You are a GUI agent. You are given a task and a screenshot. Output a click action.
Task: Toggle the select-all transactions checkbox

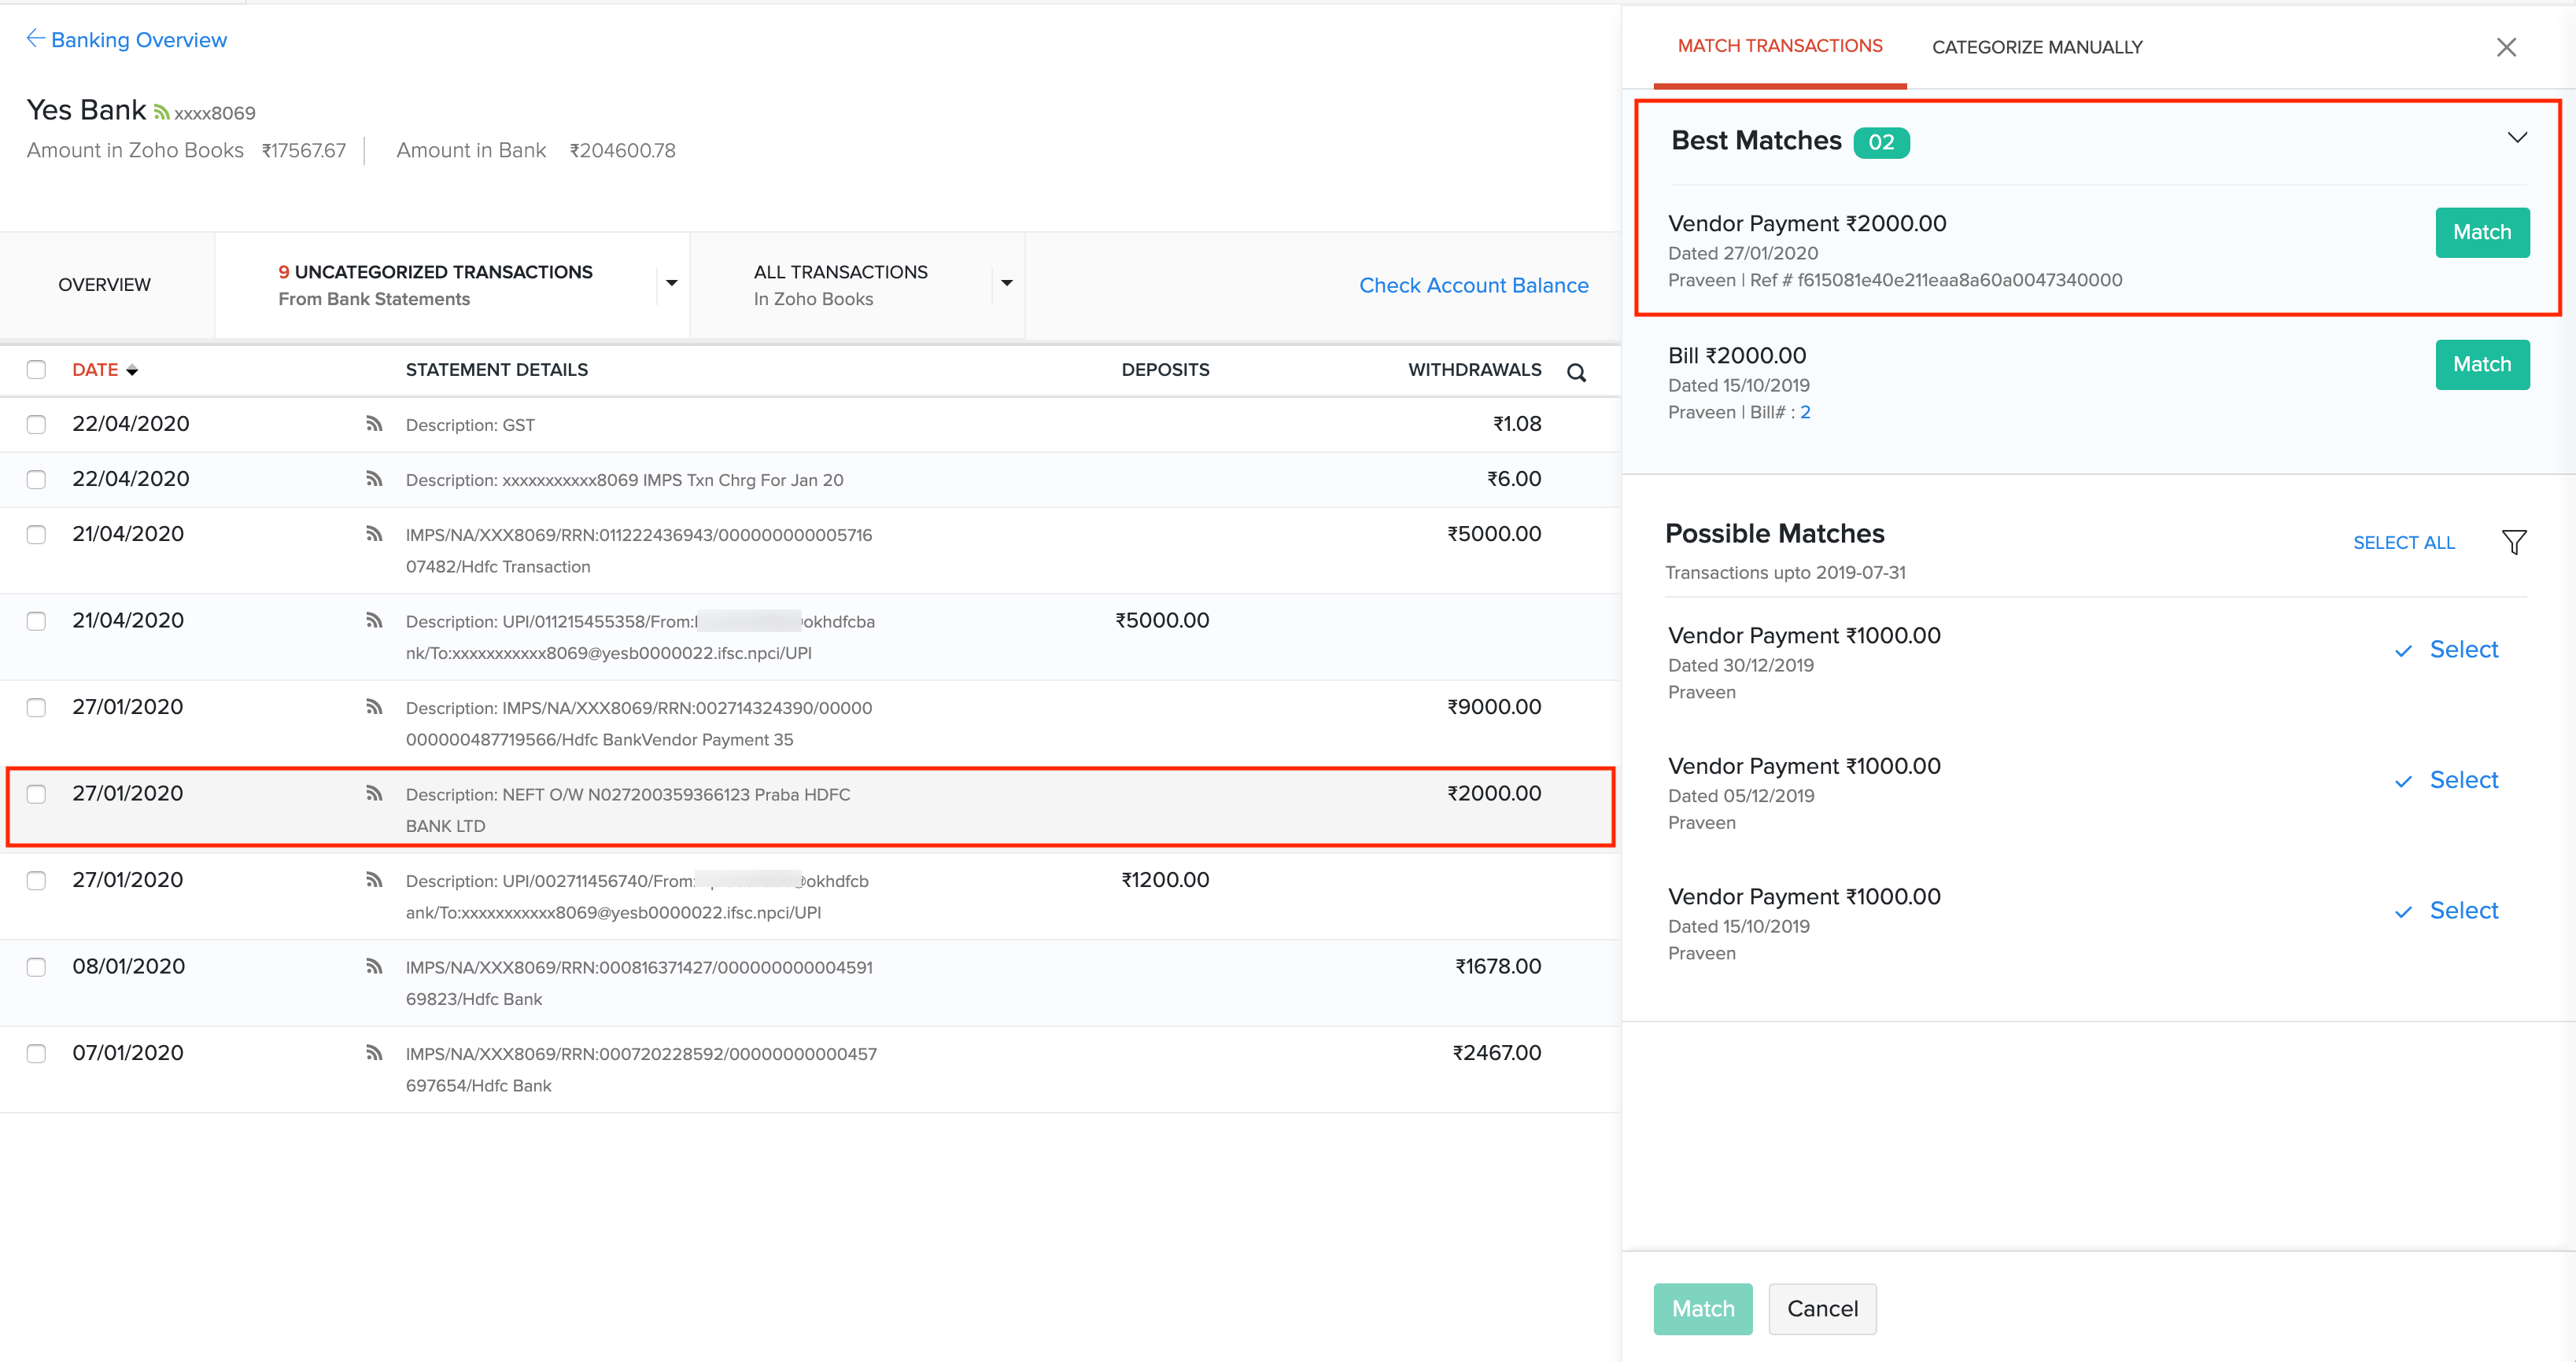(x=36, y=370)
